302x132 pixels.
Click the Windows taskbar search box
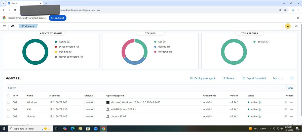(x=30, y=128)
